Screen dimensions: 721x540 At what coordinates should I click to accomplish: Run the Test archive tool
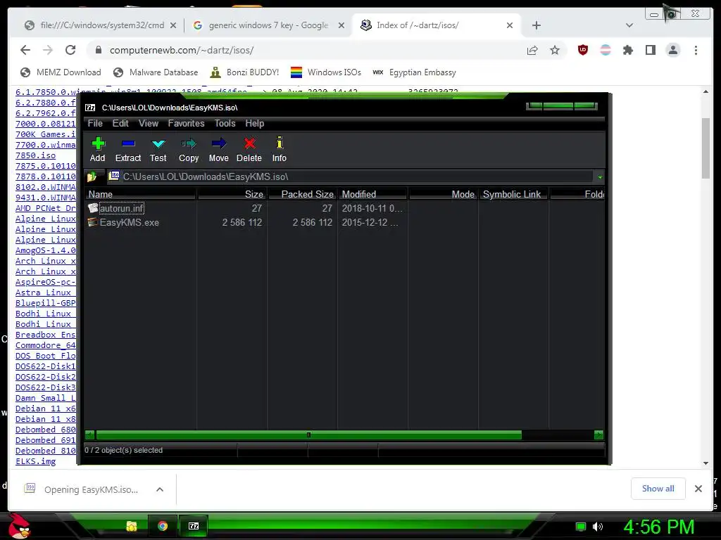pyautogui.click(x=158, y=149)
